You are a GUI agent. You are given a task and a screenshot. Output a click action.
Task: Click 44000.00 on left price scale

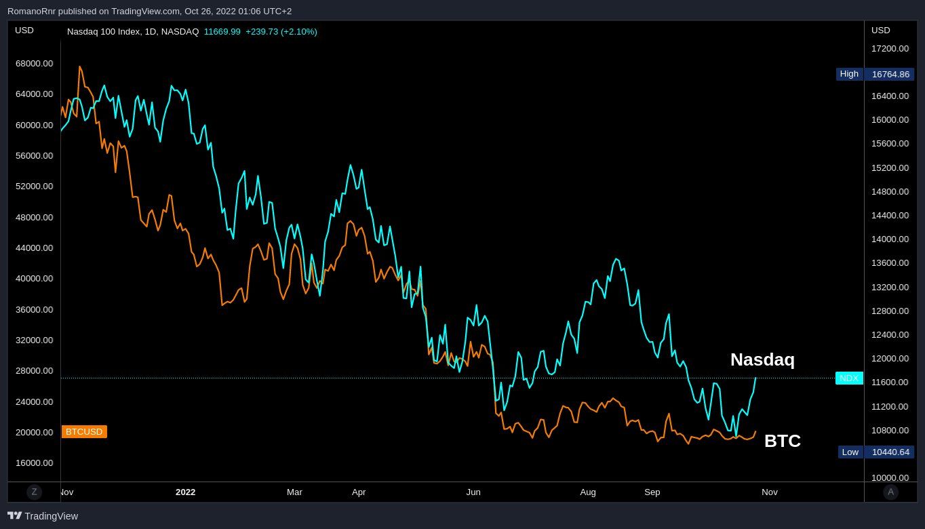pos(34,248)
